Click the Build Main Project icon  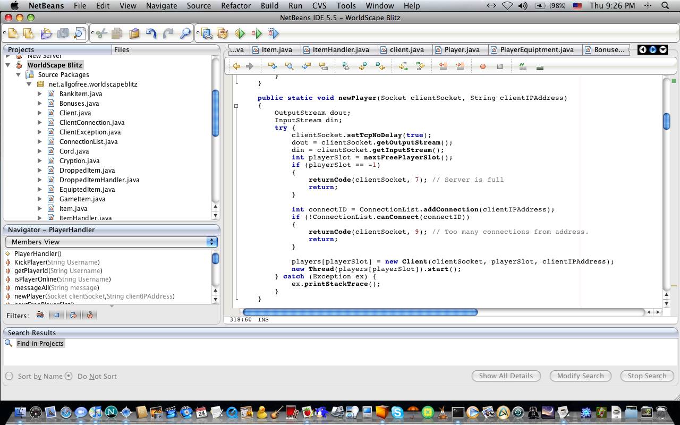(x=206, y=33)
